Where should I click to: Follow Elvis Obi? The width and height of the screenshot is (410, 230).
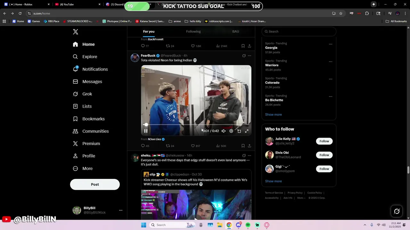coord(324,155)
